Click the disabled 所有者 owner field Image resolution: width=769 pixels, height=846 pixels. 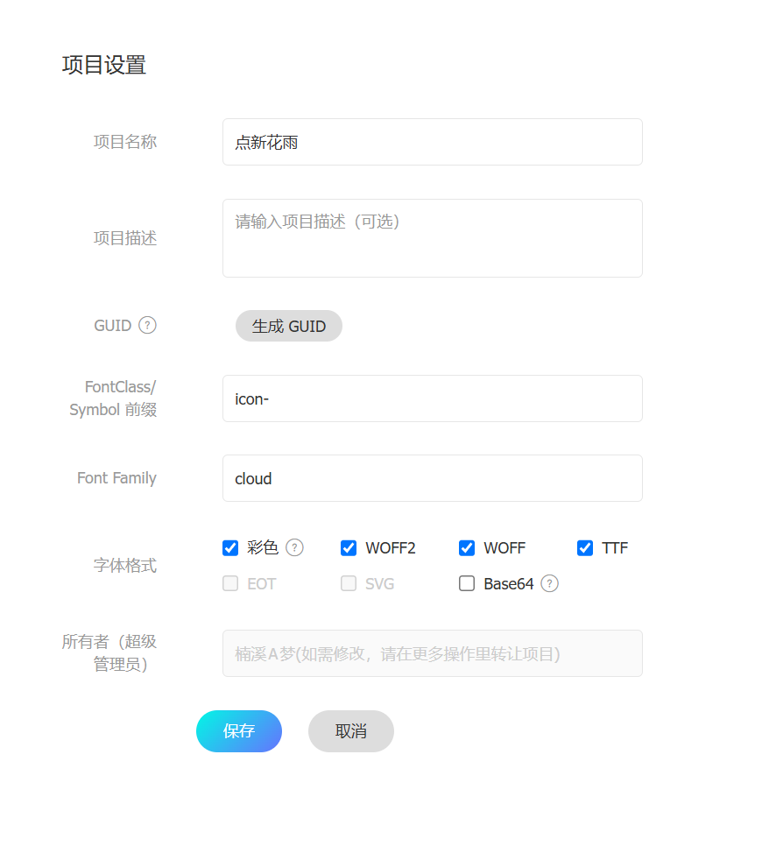click(x=433, y=653)
